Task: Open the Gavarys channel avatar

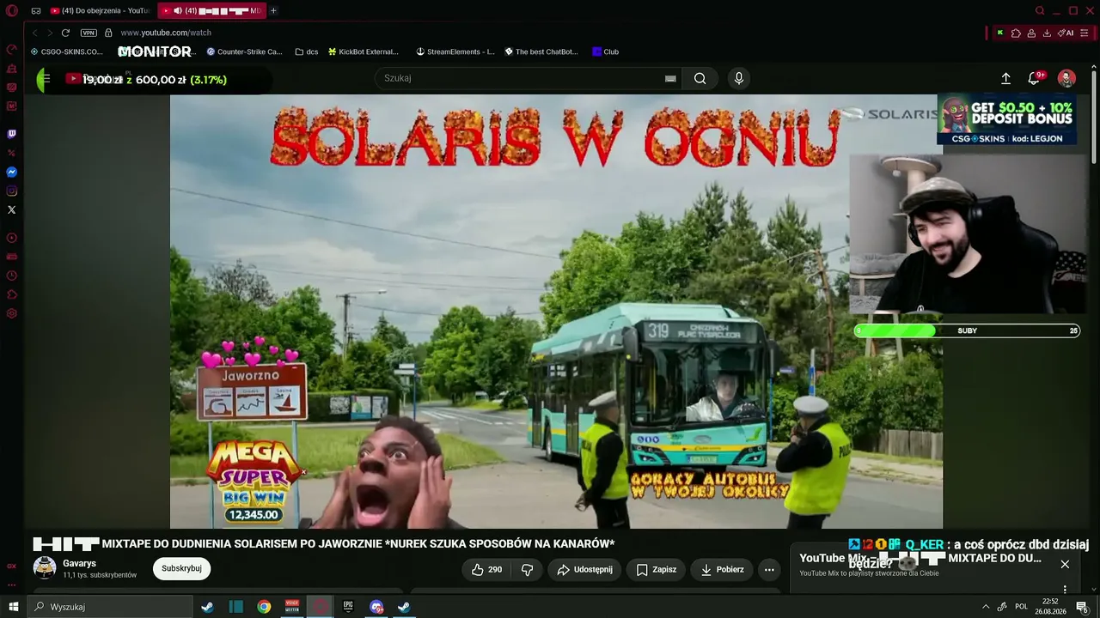Action: coord(45,568)
